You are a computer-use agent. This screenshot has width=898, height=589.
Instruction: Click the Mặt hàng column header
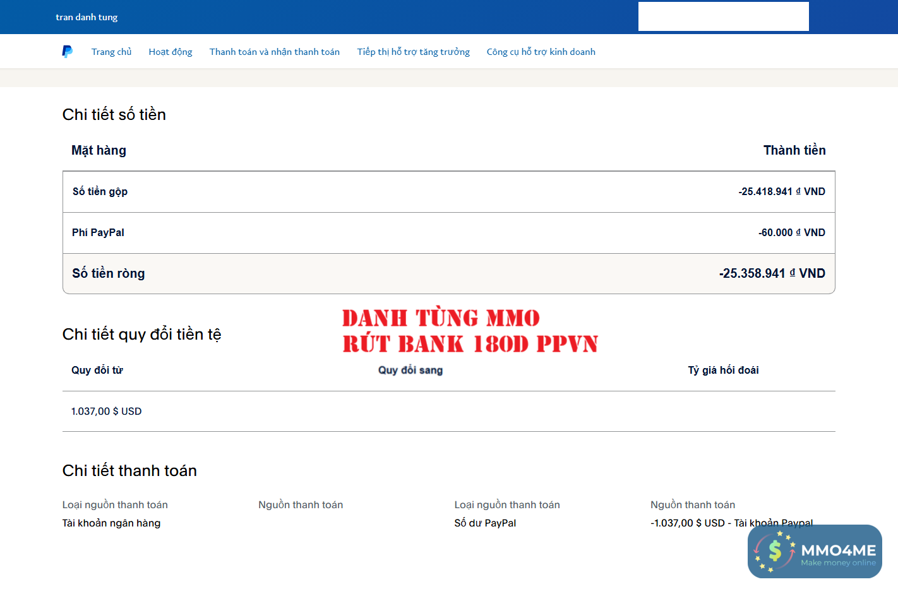click(x=99, y=150)
